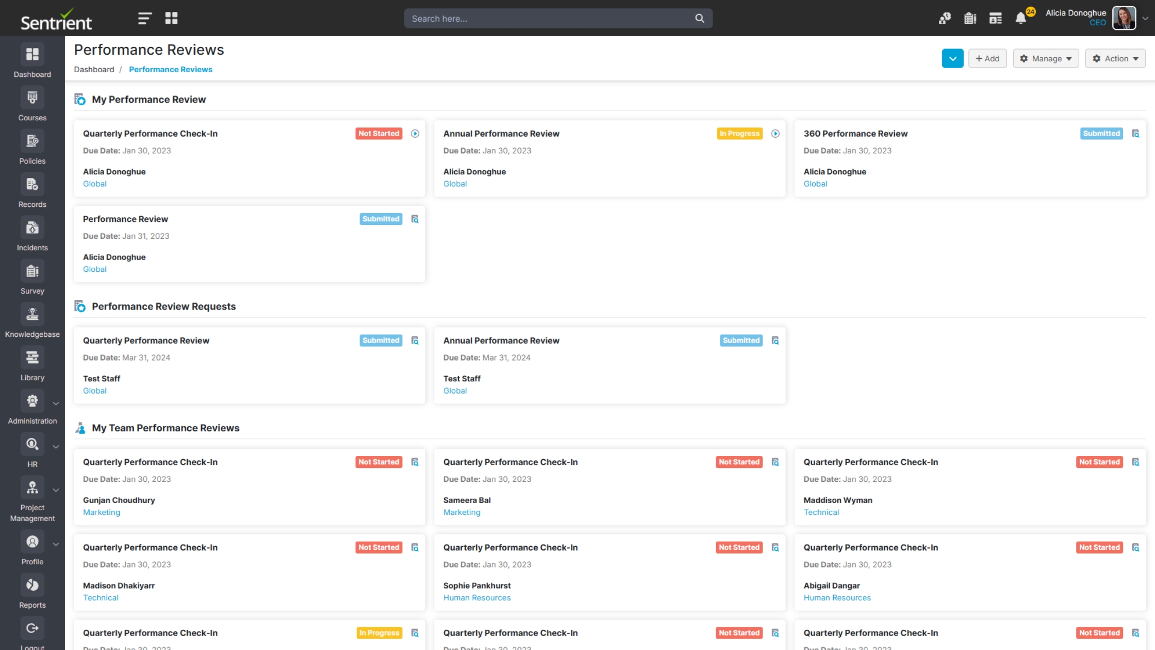
Task: Open Incidents from the sidebar
Action: click(32, 228)
